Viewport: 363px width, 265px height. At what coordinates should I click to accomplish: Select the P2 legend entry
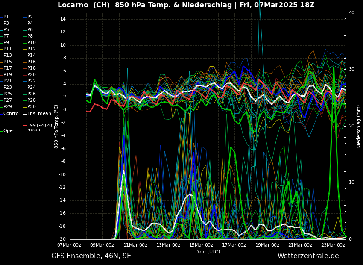coord(30,17)
